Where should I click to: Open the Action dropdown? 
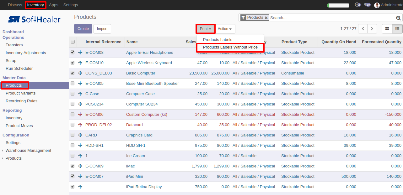[x=225, y=29]
